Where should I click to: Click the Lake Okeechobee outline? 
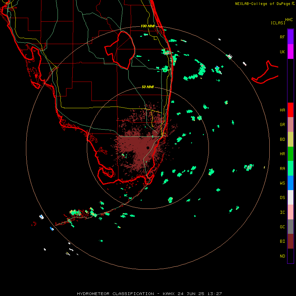(x=120, y=50)
